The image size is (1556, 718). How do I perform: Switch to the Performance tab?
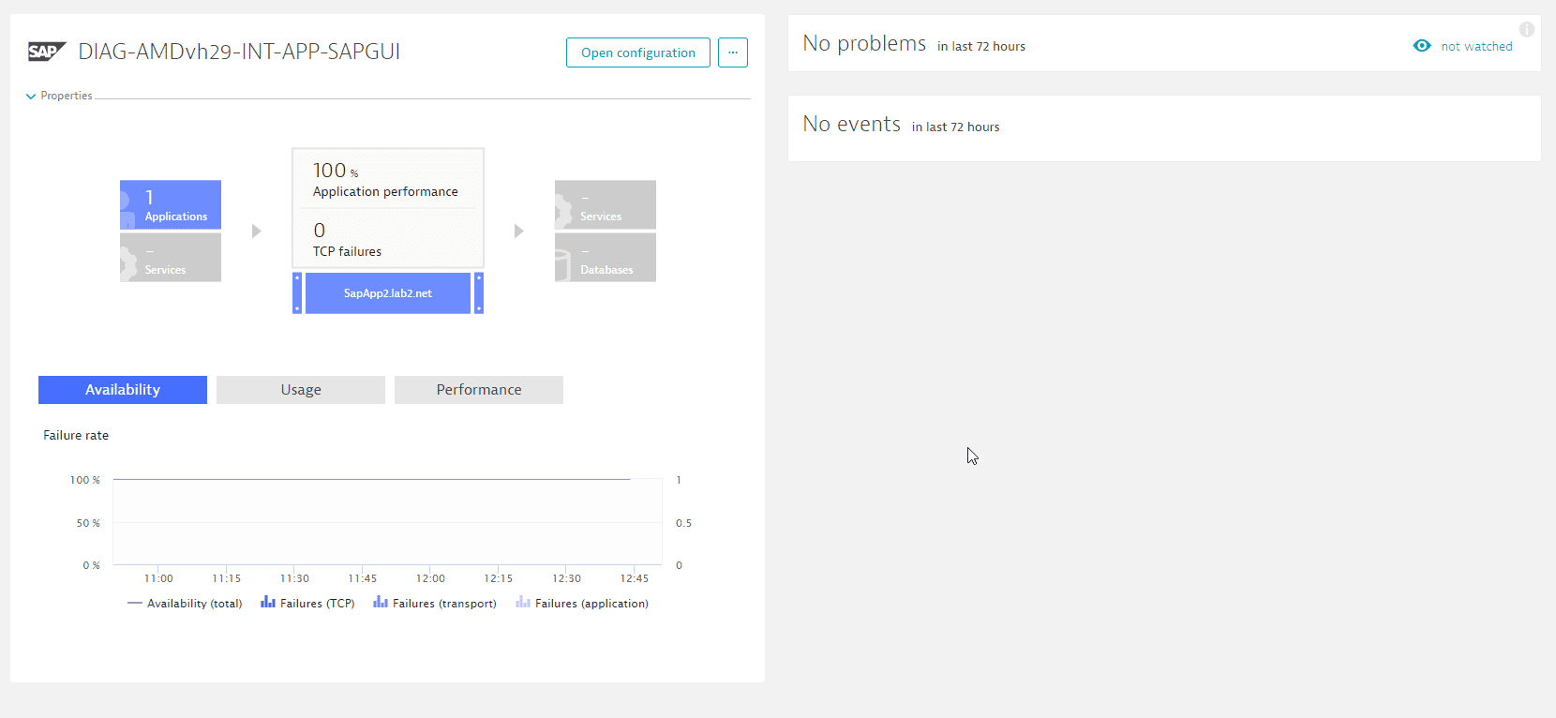(479, 390)
